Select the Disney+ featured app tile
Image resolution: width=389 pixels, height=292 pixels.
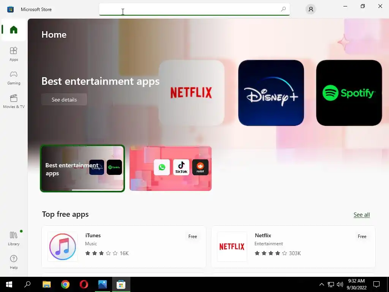pos(271,93)
